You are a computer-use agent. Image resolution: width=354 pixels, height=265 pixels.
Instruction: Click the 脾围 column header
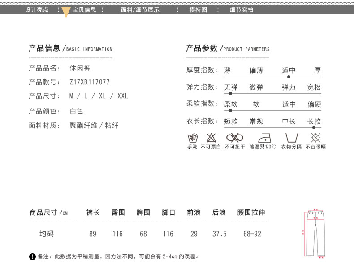point(143,213)
